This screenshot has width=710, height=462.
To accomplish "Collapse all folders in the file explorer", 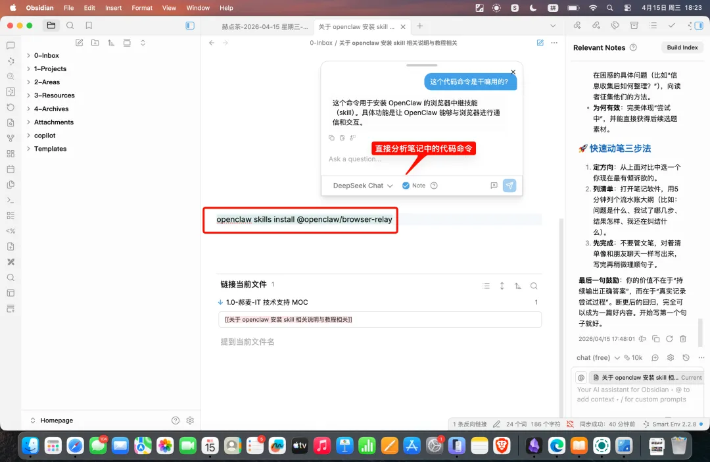I will [x=143, y=43].
